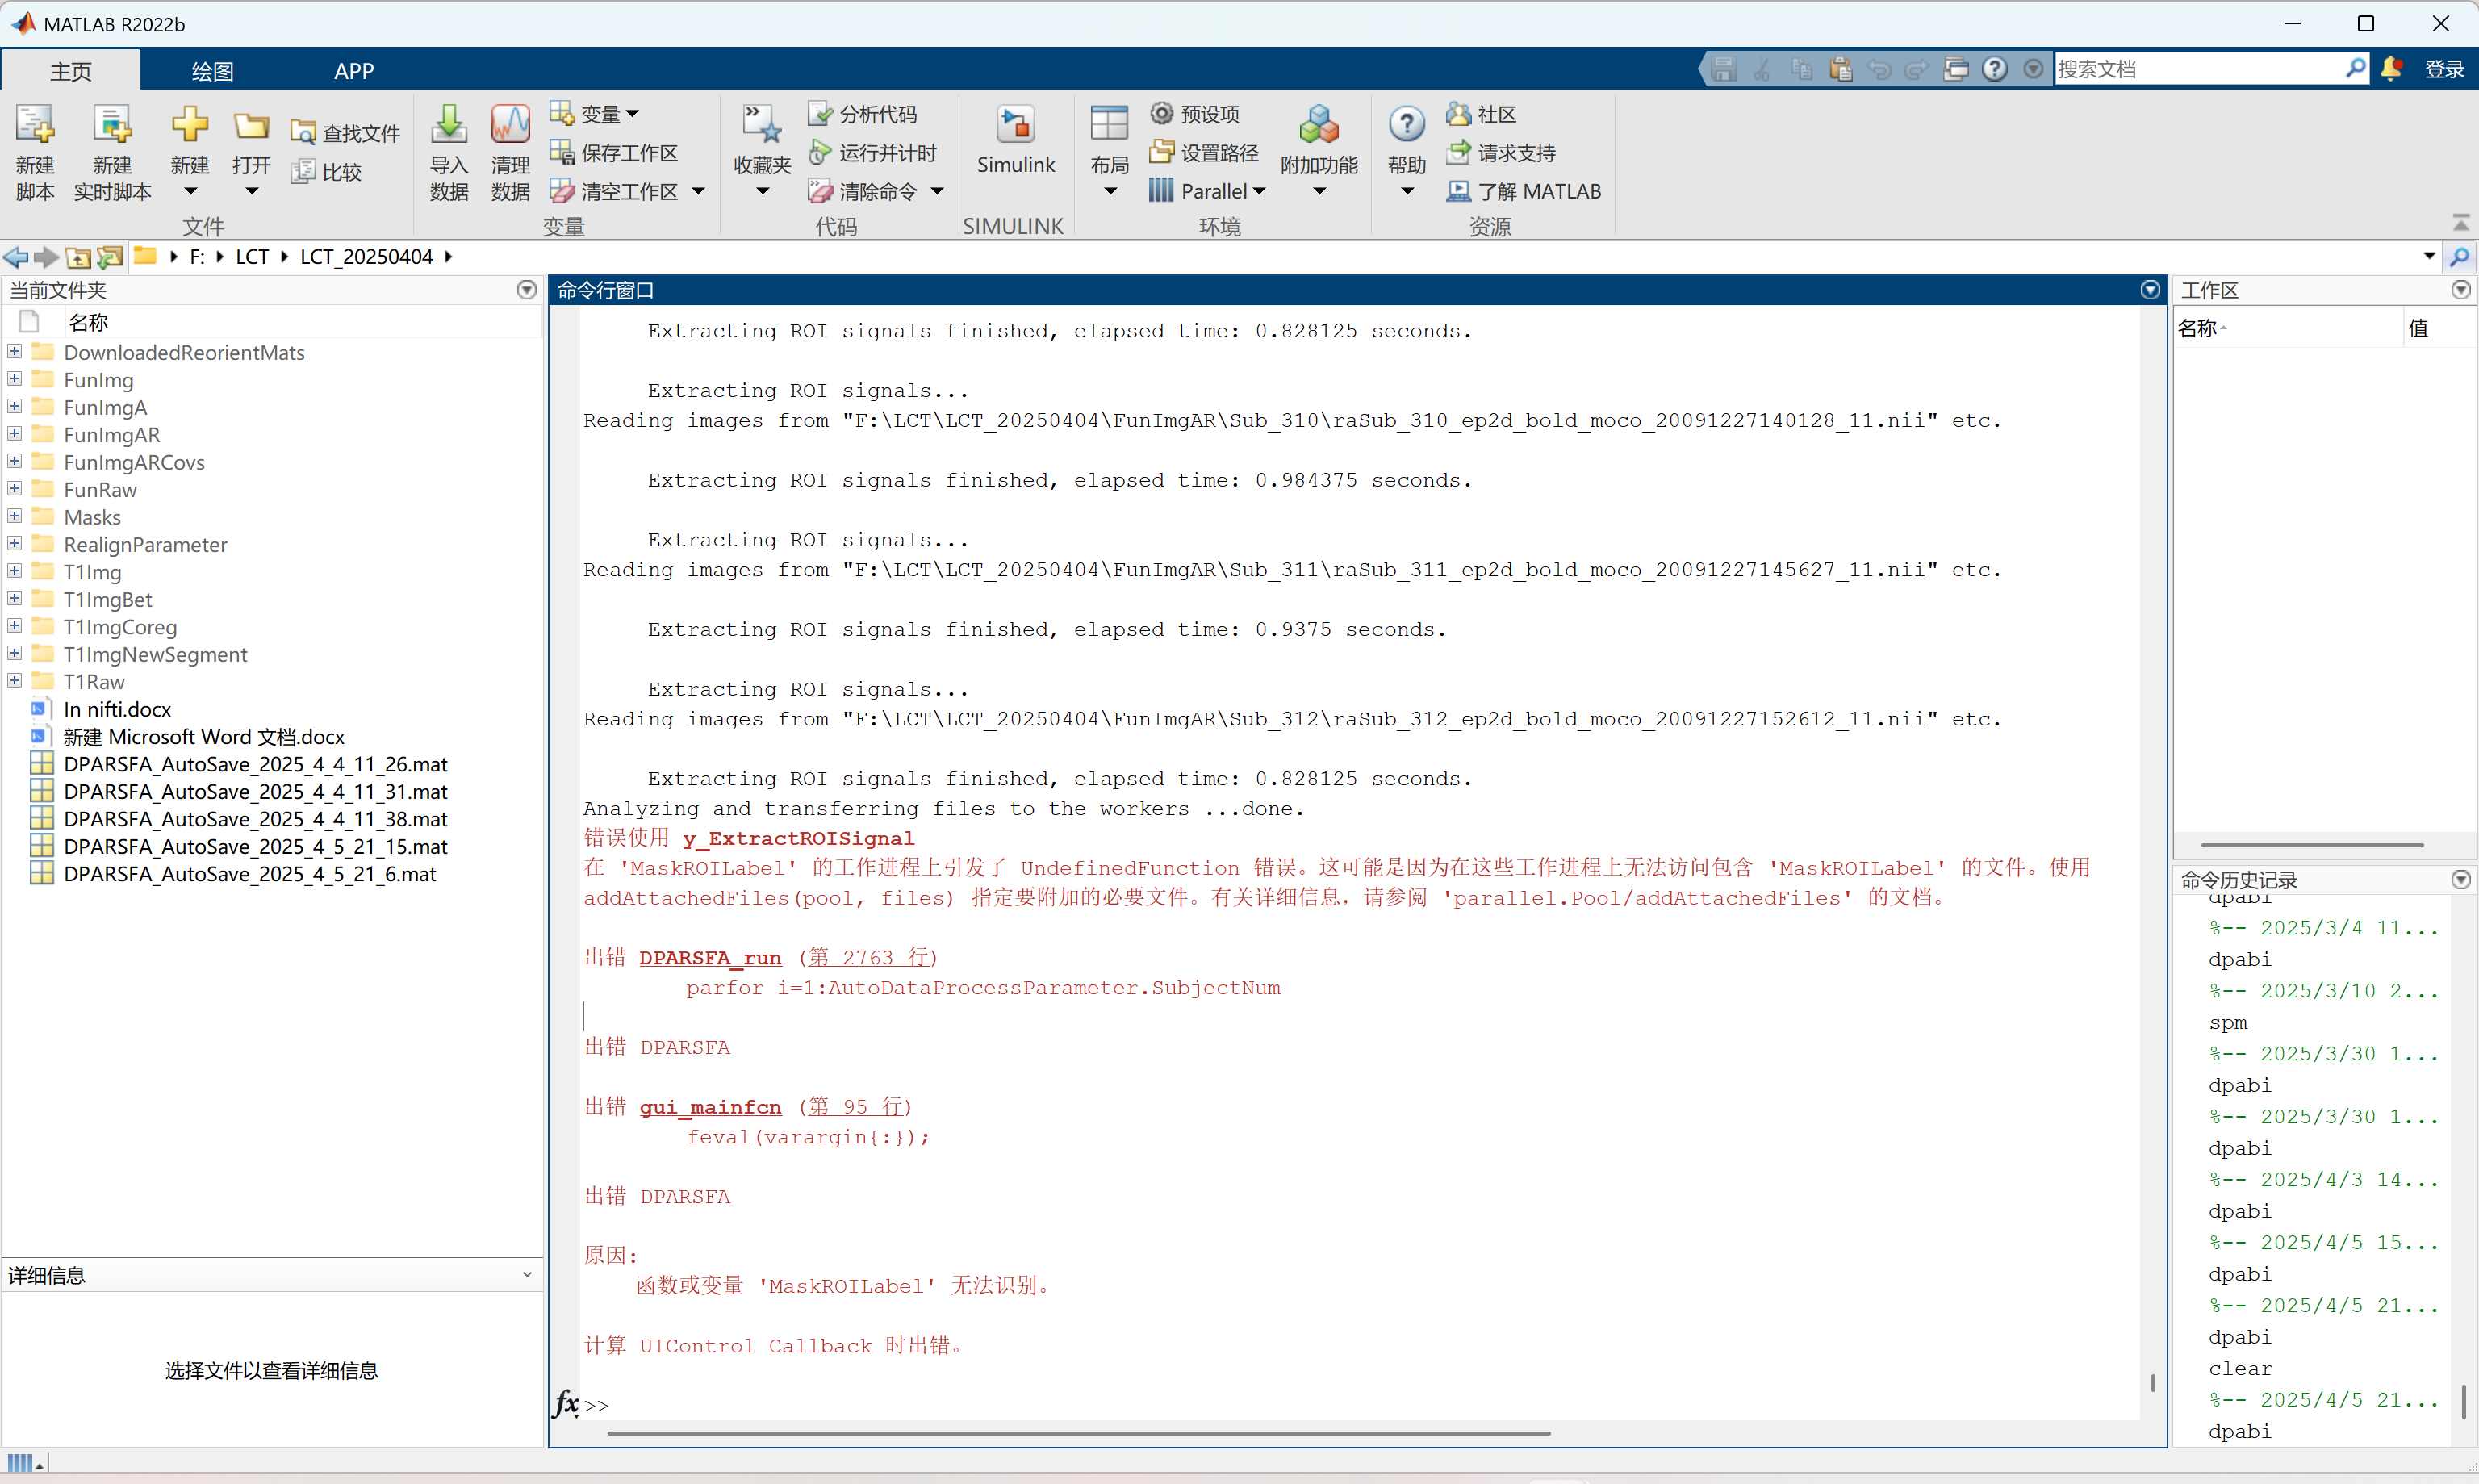Viewport: 2479px width, 1484px height.
Task: Expand the FunImgAR folder
Action: pos(14,434)
